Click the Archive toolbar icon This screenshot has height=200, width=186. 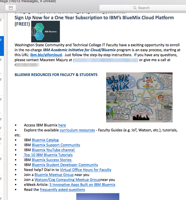(11, 8)
